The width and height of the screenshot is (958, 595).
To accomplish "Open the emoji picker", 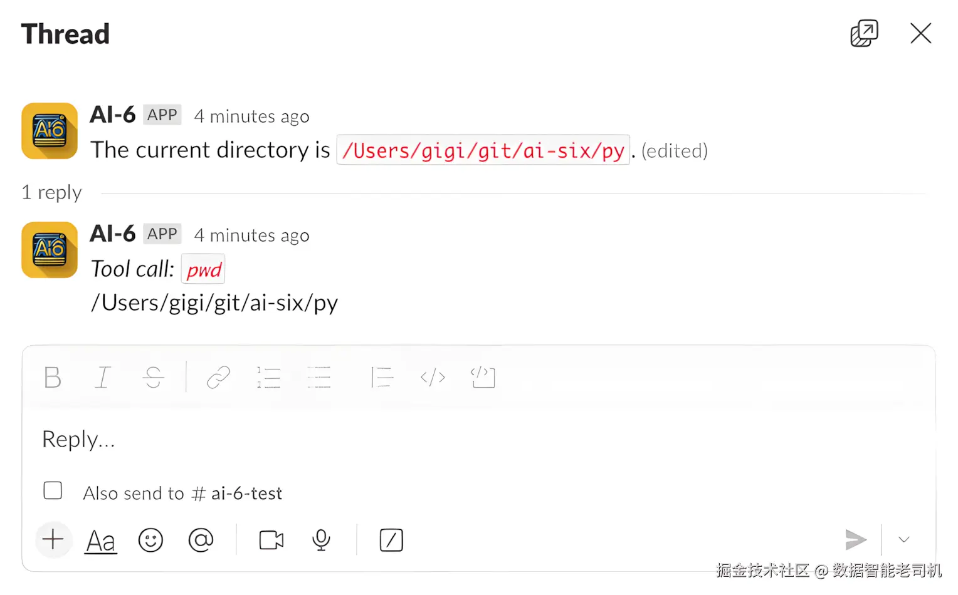I will coord(150,540).
